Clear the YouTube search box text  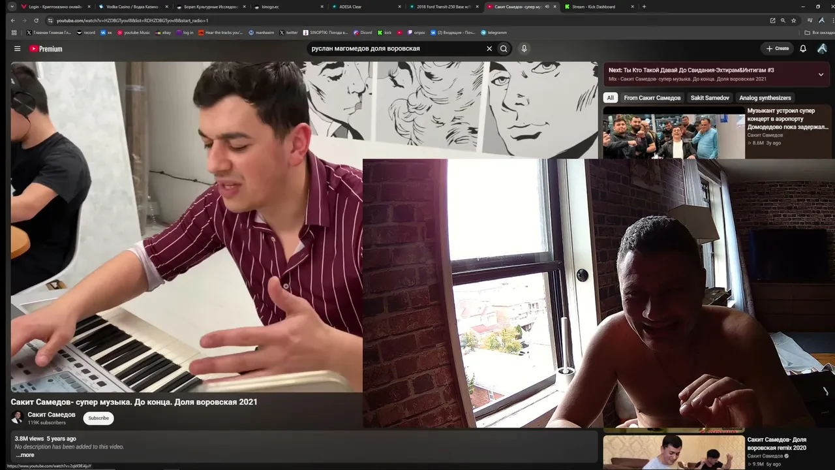(x=489, y=48)
